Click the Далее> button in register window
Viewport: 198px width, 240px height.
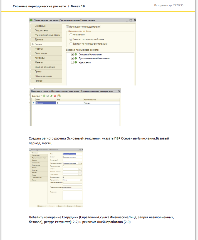coord(60,206)
